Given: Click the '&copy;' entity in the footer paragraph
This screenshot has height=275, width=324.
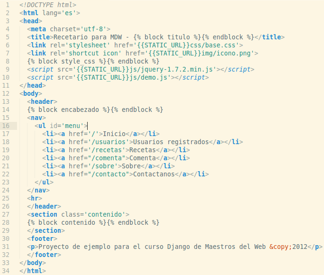Looking at the screenshot, I should (x=281, y=247).
